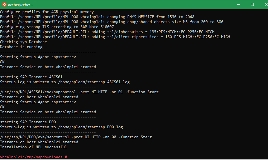
Task: Click the 'Installation of NPL successful' line
Action: point(33,147)
